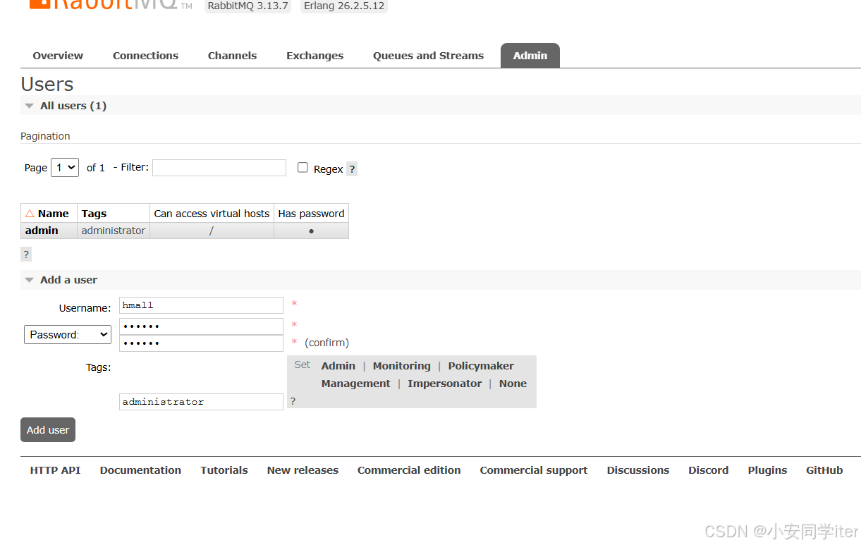Image resolution: width=861 pixels, height=545 pixels.
Task: Click the Has password column header
Action: click(x=311, y=214)
